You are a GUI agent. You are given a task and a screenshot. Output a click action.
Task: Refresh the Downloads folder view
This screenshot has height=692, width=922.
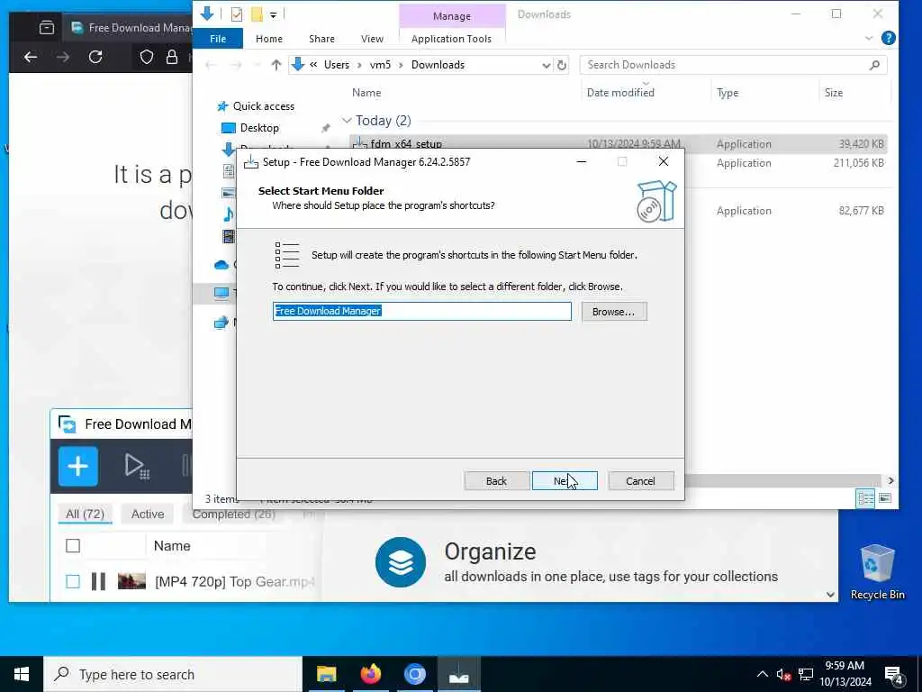(562, 65)
